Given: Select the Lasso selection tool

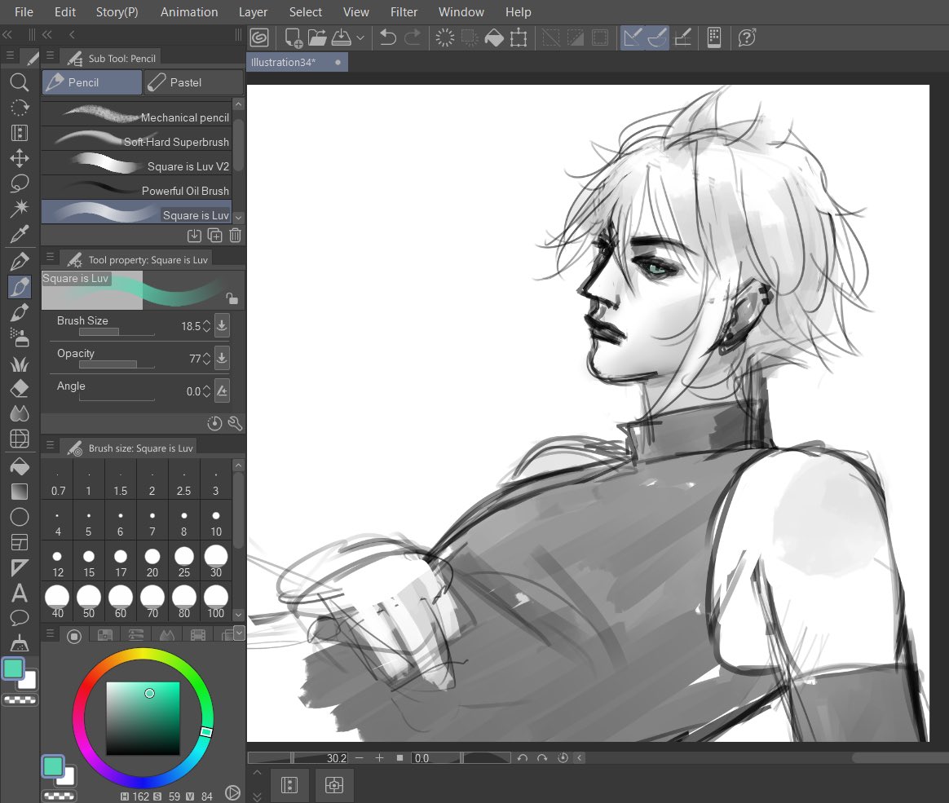Looking at the screenshot, I should pyautogui.click(x=20, y=183).
